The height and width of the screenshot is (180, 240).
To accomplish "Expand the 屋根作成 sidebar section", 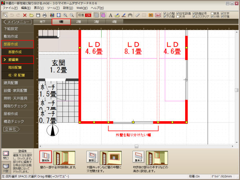I will tap(16, 114).
